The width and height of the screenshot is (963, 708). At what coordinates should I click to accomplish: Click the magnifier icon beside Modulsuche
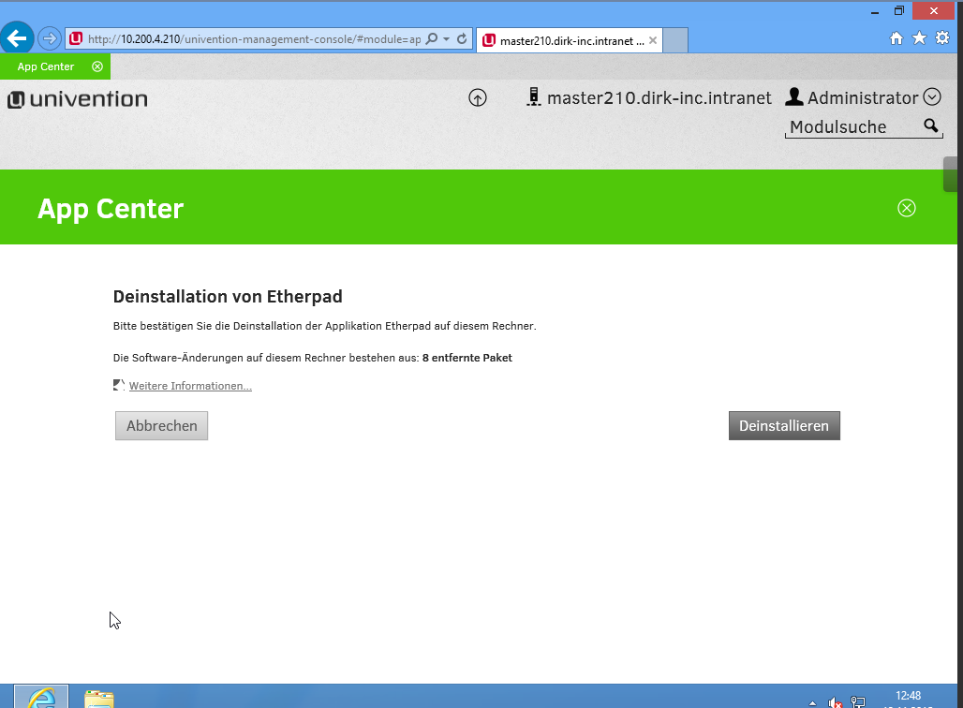[930, 126]
